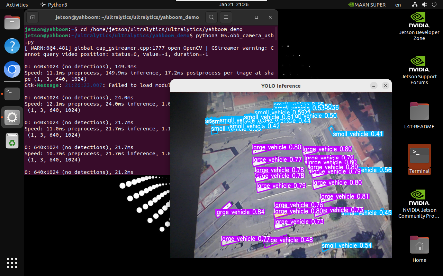Open the Python3 app menu in top bar

click(x=53, y=5)
